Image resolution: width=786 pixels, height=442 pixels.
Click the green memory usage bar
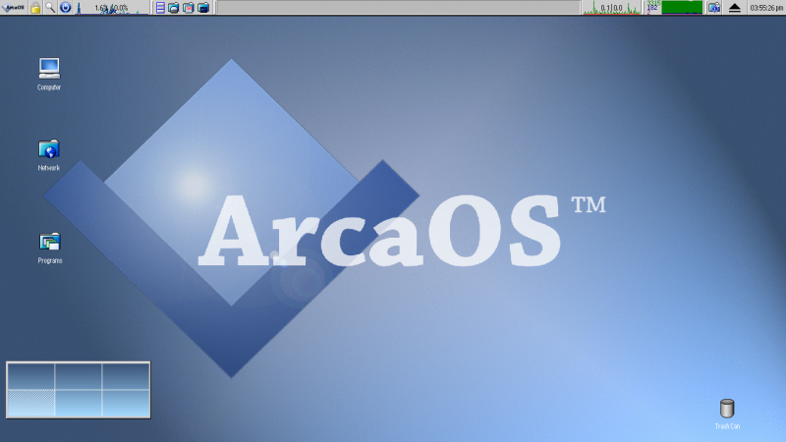(681, 8)
